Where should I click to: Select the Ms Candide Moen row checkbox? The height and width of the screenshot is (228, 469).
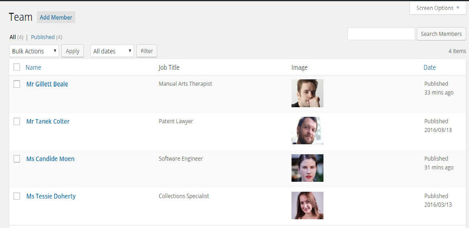pyautogui.click(x=17, y=159)
